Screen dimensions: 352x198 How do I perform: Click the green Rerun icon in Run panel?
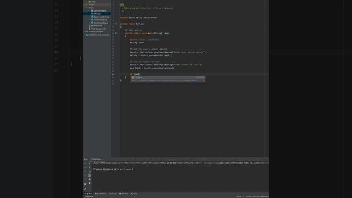(x=85, y=163)
